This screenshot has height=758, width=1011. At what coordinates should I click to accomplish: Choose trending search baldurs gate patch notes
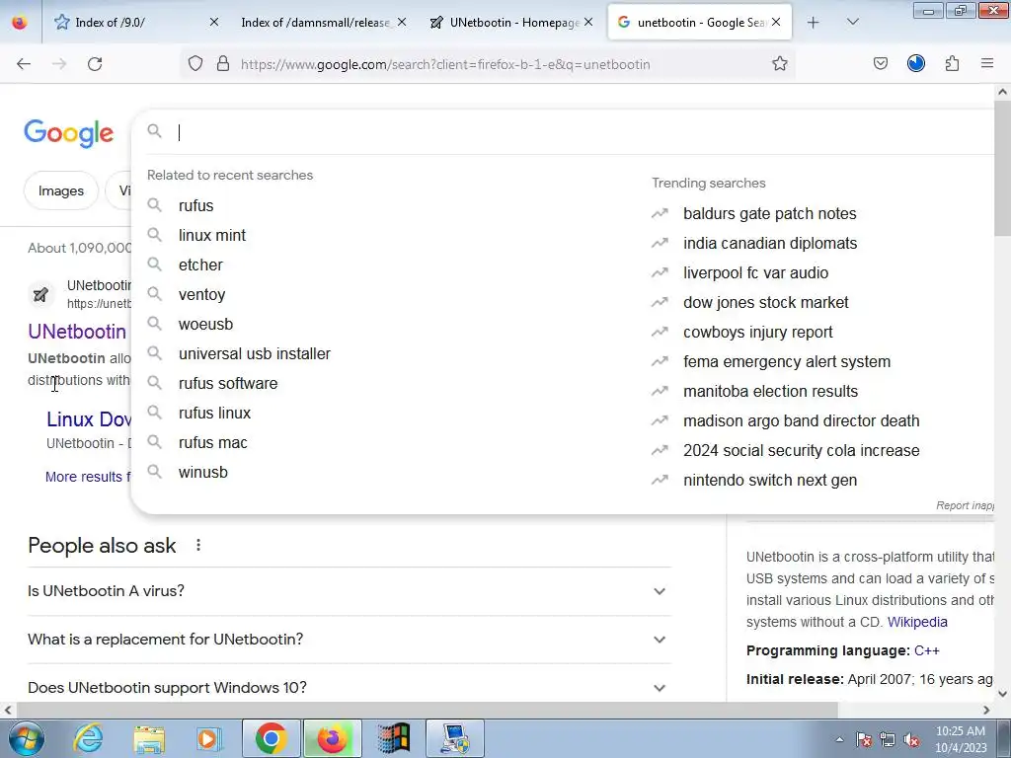pos(770,213)
